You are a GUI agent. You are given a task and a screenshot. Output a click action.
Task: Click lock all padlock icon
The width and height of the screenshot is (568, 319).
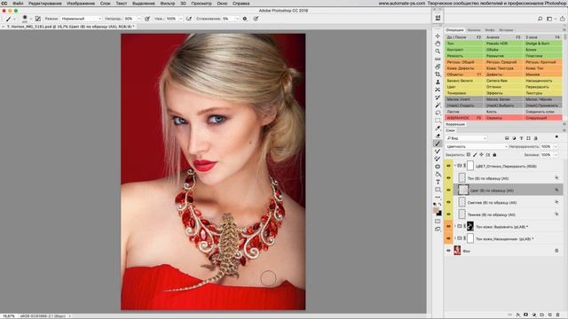(494, 155)
